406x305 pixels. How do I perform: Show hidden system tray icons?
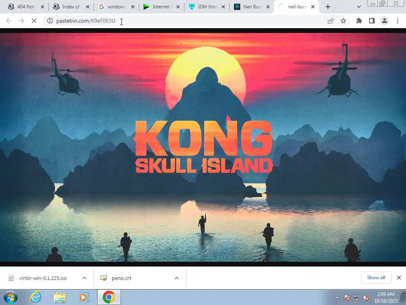point(337,298)
